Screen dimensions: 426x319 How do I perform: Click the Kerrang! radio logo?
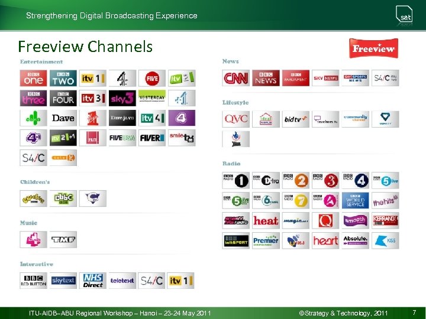click(385, 220)
